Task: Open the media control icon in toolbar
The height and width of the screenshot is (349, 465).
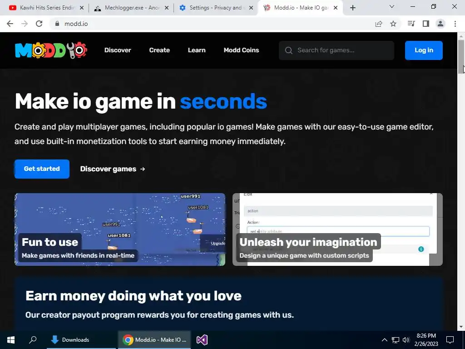Action: coord(411,24)
